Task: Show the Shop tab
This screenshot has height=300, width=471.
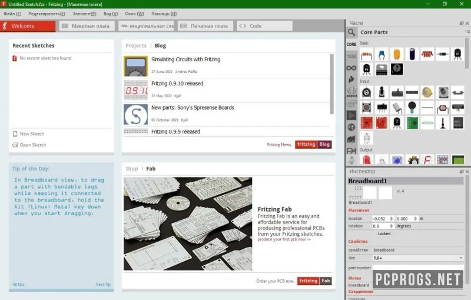Action: tap(131, 169)
